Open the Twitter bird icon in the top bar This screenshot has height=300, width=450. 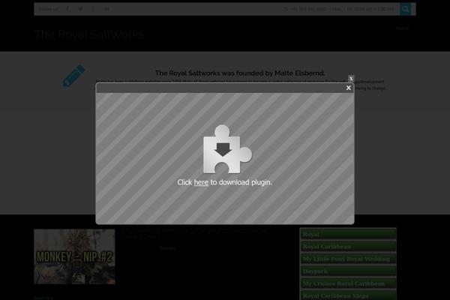click(x=80, y=9)
